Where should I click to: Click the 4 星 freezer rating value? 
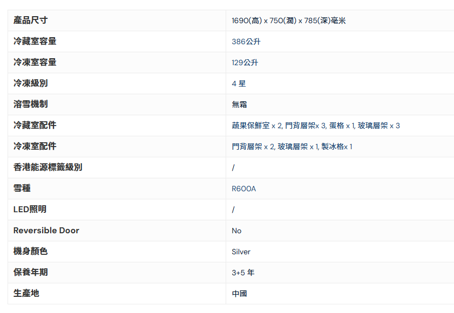(239, 84)
